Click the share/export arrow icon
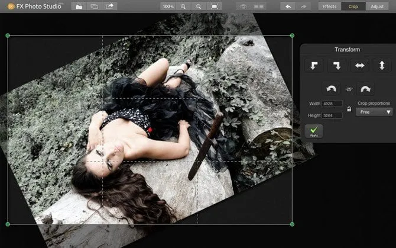Image resolution: width=396 pixels, height=248 pixels. pos(109,6)
